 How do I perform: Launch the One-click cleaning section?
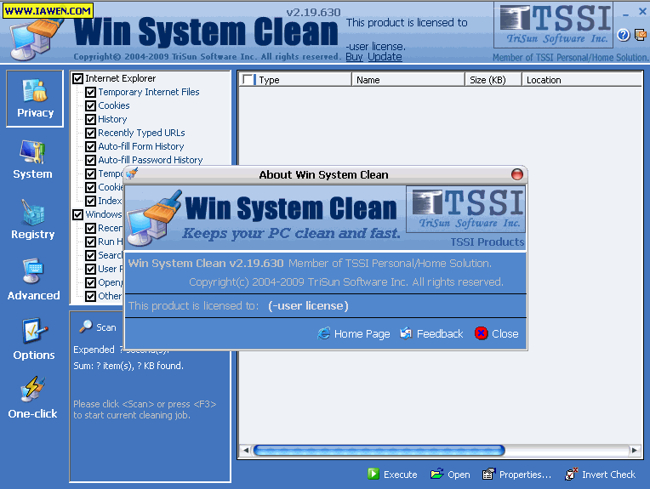tap(32, 400)
